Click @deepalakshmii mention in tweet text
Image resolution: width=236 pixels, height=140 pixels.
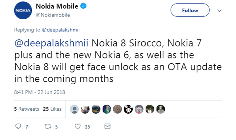click(51, 43)
